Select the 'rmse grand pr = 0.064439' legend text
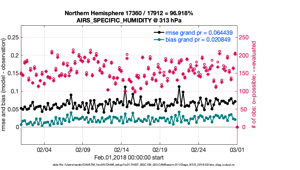Image resolution: width=300 pixels, height=170 pixels. [x=199, y=33]
